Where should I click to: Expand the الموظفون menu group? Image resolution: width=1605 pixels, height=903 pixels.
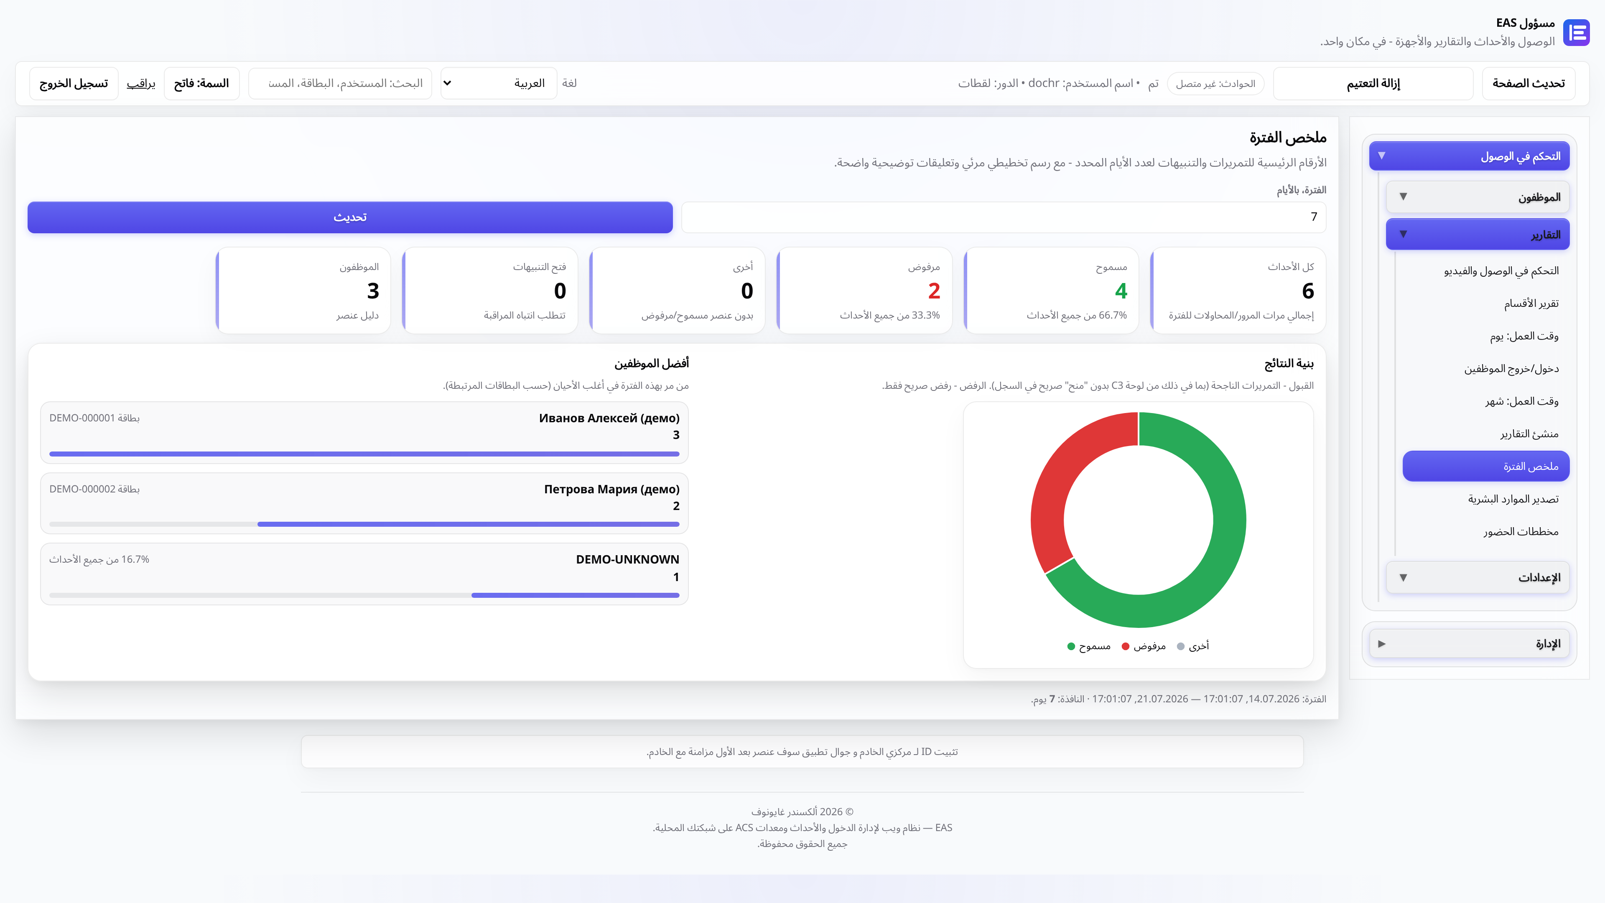pos(1477,197)
